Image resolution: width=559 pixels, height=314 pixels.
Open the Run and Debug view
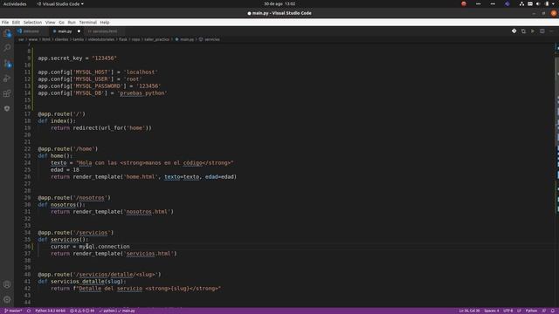click(x=7, y=78)
